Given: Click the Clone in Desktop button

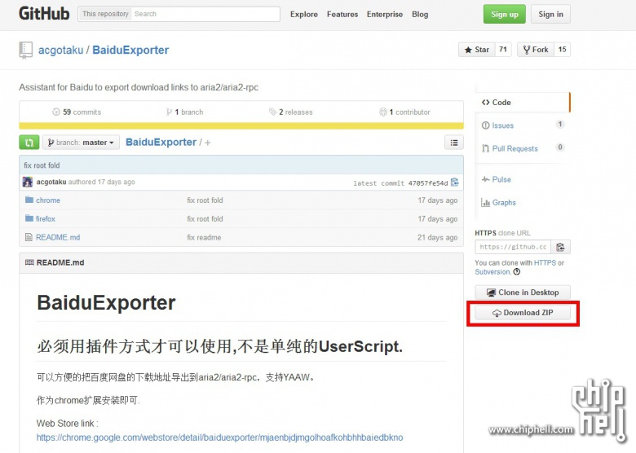Looking at the screenshot, I should pos(523,292).
